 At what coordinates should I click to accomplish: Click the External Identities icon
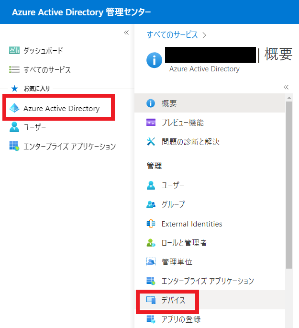(x=151, y=224)
